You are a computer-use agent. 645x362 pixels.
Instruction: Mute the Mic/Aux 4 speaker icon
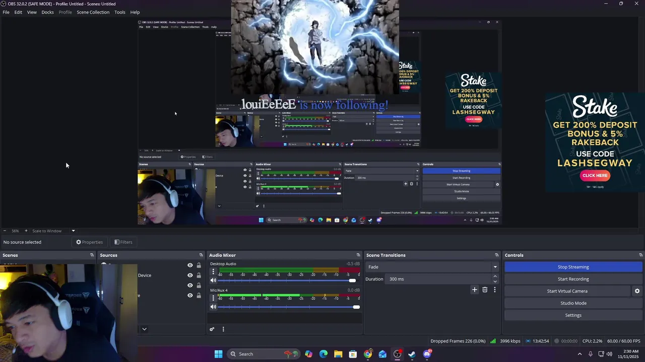[213, 307]
